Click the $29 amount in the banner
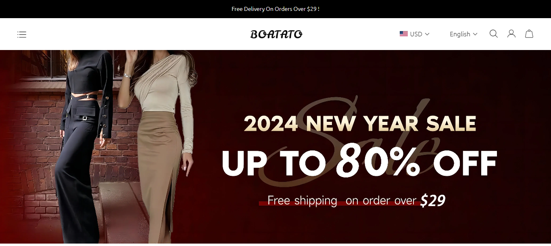 click(x=432, y=200)
